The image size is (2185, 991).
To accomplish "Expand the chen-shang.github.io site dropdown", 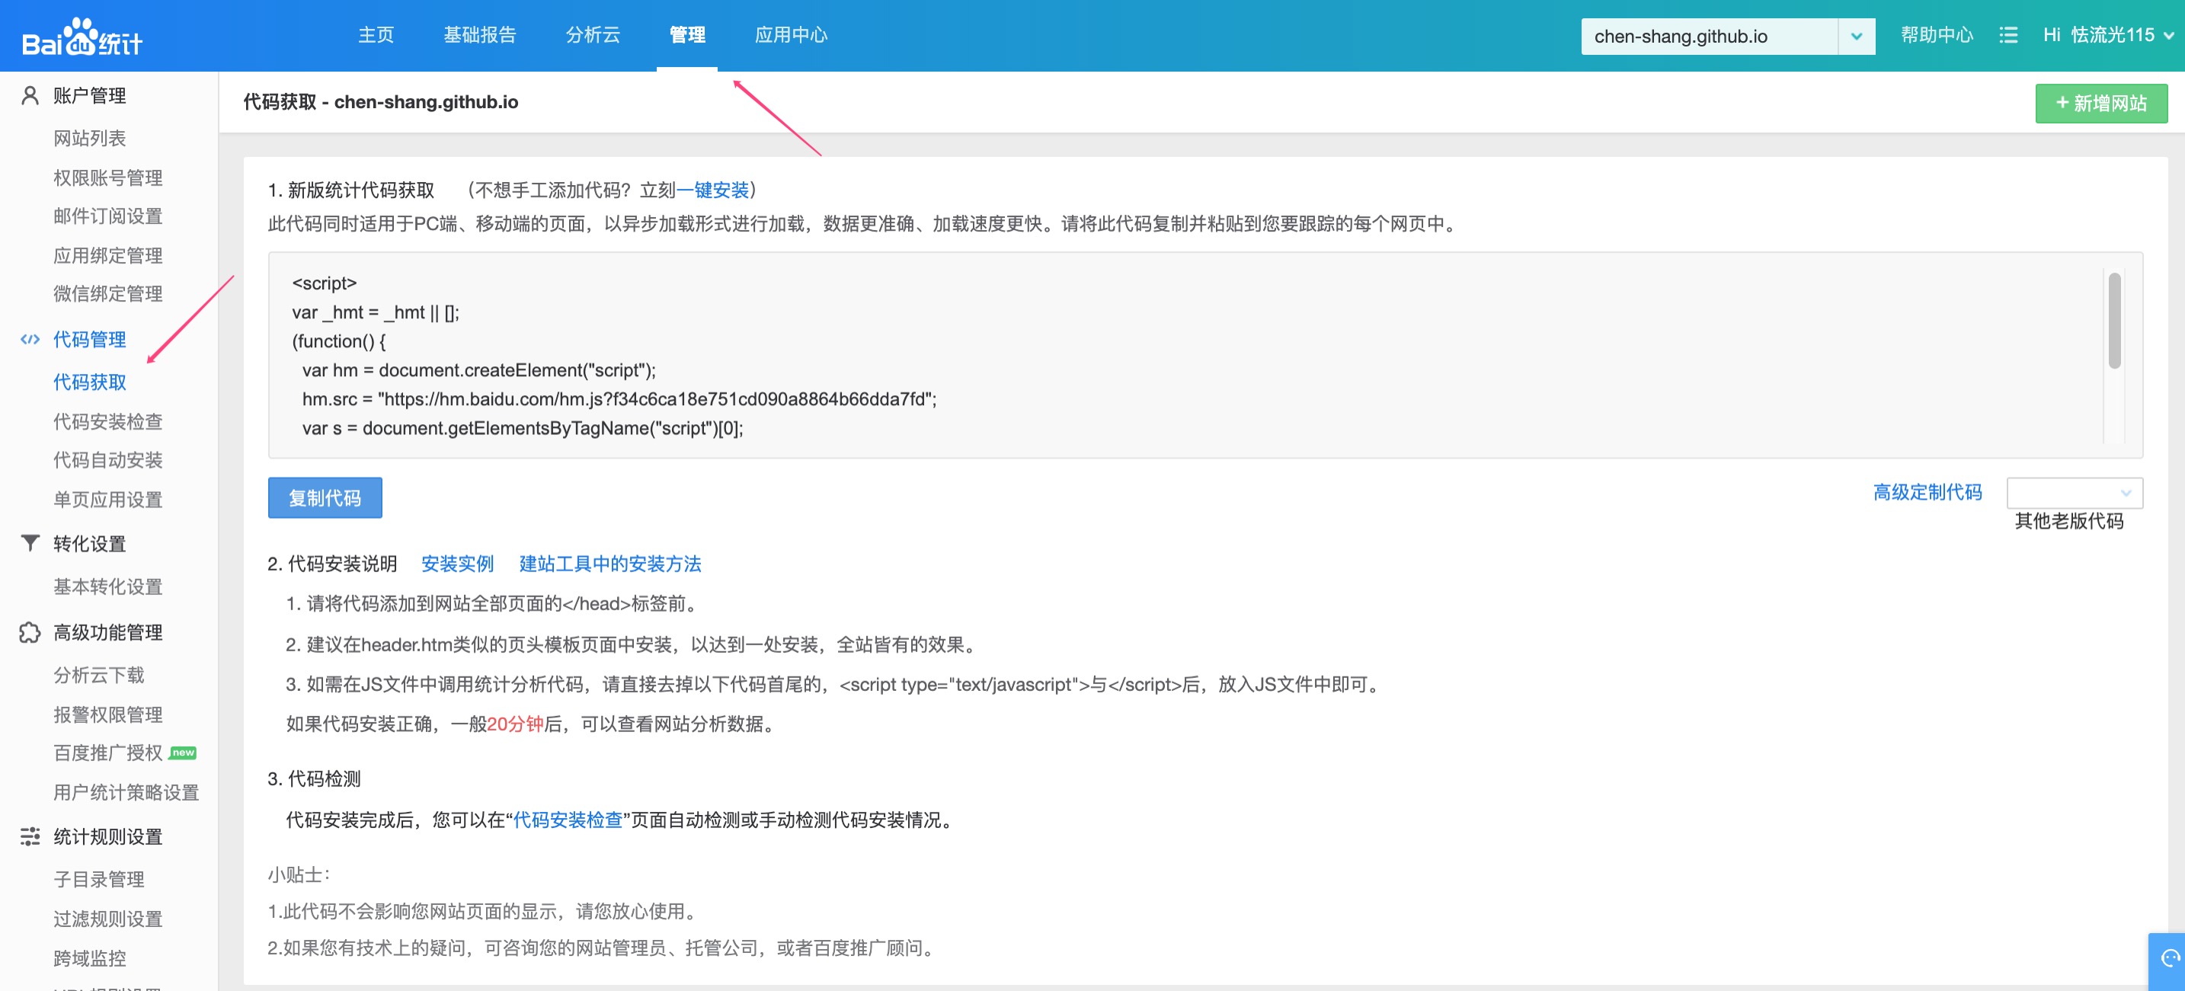I will 1856,37.
